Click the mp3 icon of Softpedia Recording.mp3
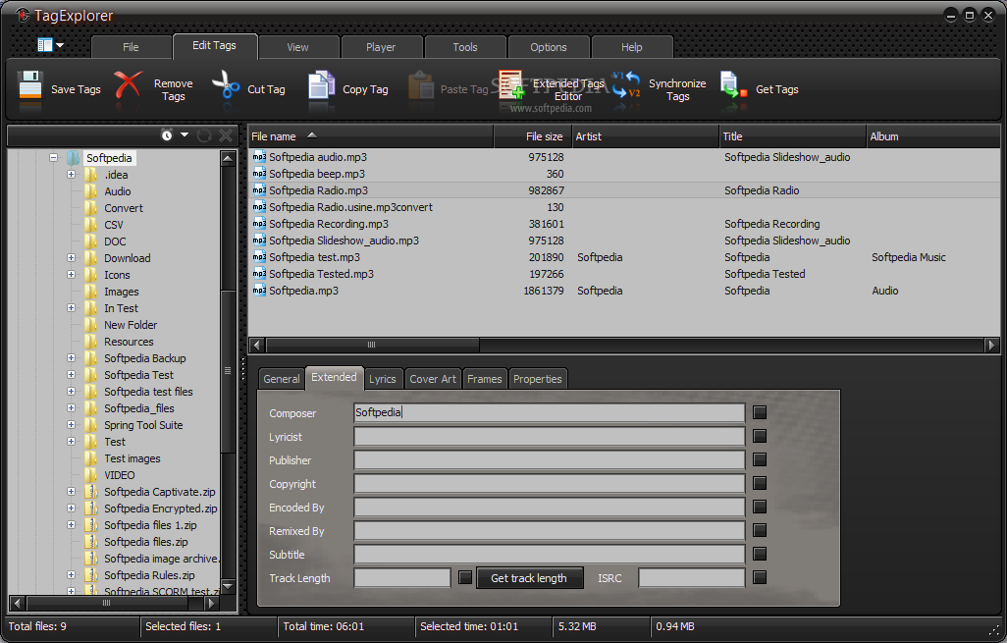1007x643 pixels. tap(259, 224)
